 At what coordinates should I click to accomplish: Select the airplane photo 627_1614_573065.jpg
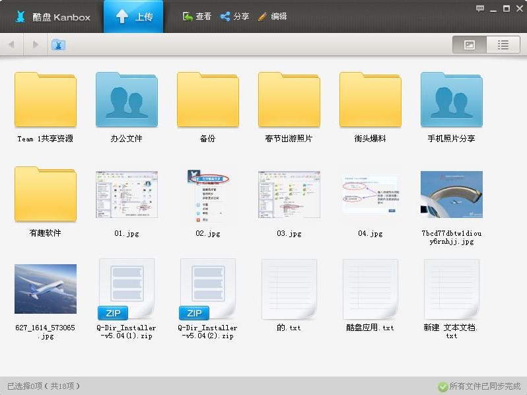point(45,289)
